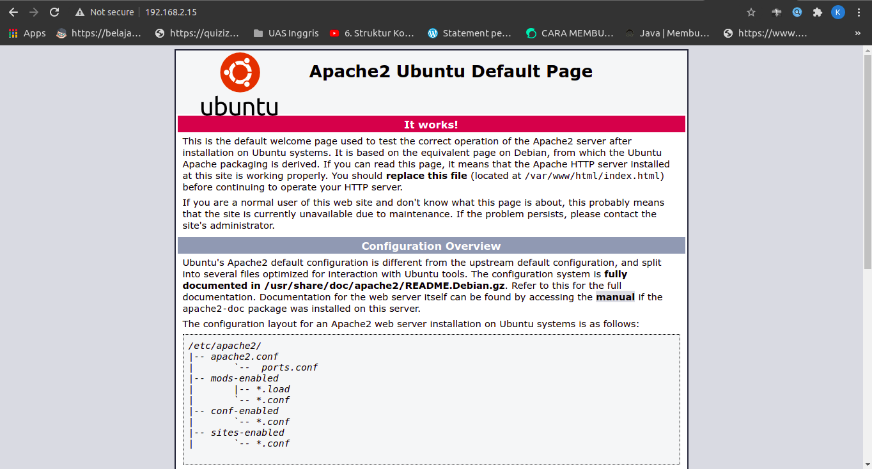Show hidden bookmarks with the chevron
This screenshot has width=872, height=469.
[x=858, y=33]
